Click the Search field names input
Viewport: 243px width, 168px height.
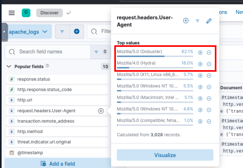pyautogui.click(x=48, y=52)
